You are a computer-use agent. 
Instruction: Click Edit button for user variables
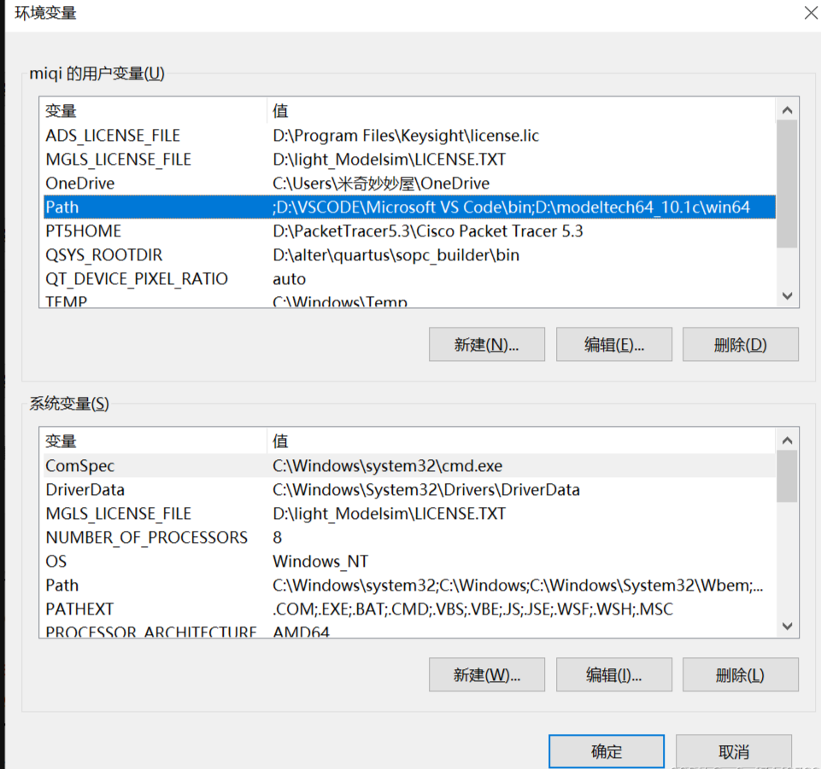click(x=613, y=345)
